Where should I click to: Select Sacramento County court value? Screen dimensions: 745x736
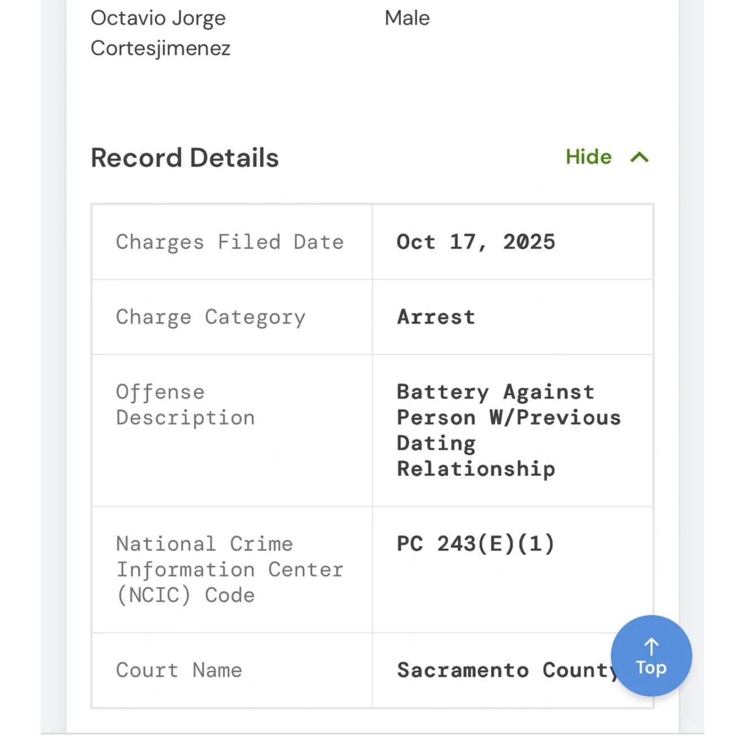[x=506, y=670]
